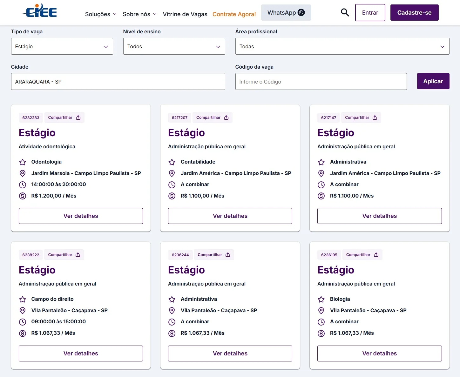Click the Cadastre-se button

414,13
